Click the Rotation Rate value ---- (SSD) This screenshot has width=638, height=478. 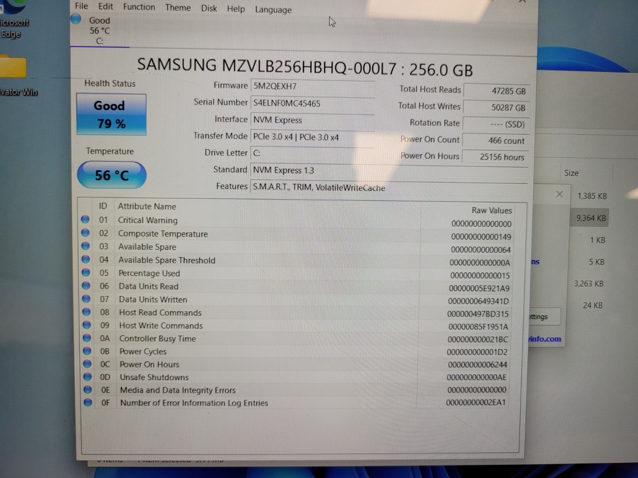click(496, 124)
